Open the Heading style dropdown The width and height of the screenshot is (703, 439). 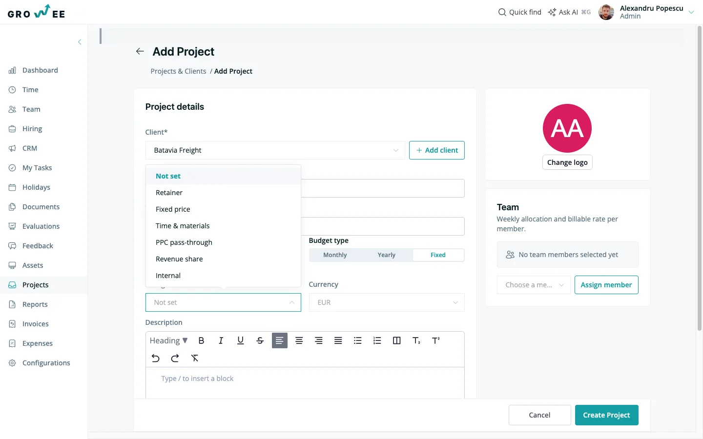pos(168,340)
